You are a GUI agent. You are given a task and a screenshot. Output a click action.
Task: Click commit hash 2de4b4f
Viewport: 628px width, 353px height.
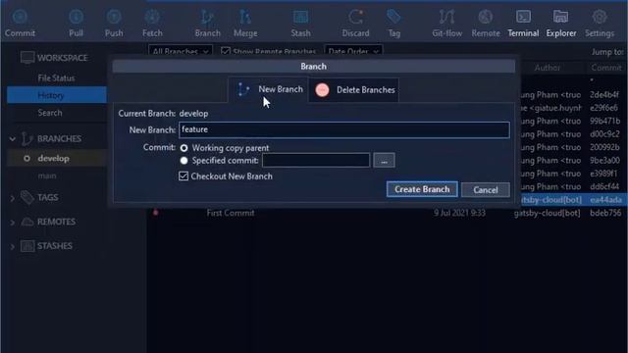(x=604, y=95)
